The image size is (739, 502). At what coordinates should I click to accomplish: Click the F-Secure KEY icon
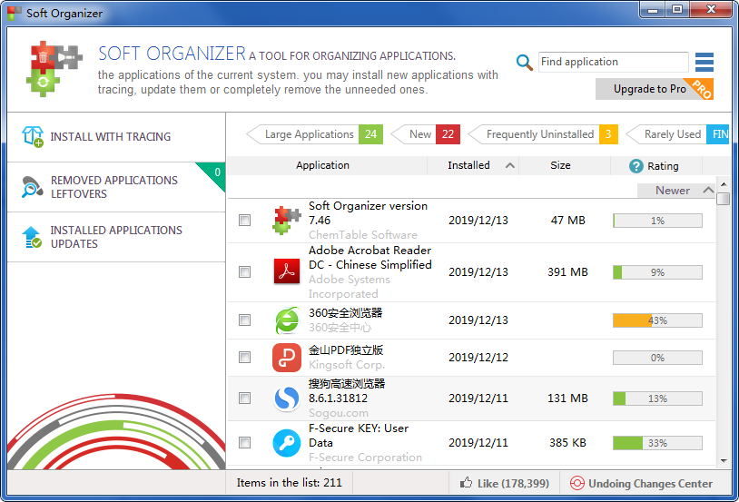(x=287, y=443)
